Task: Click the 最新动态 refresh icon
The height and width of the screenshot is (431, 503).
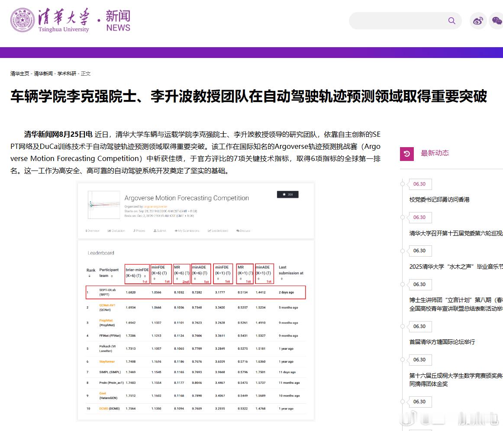Action: click(x=407, y=154)
